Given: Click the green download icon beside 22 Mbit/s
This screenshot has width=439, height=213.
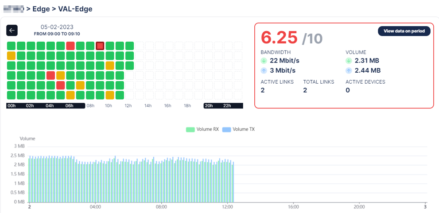Looking at the screenshot, I should [x=264, y=61].
